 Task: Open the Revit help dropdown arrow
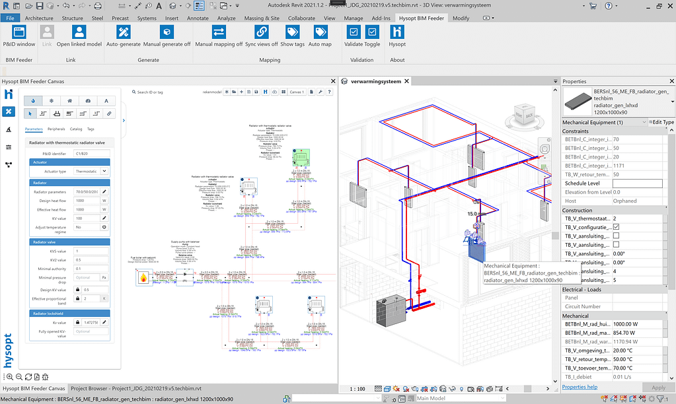617,5
